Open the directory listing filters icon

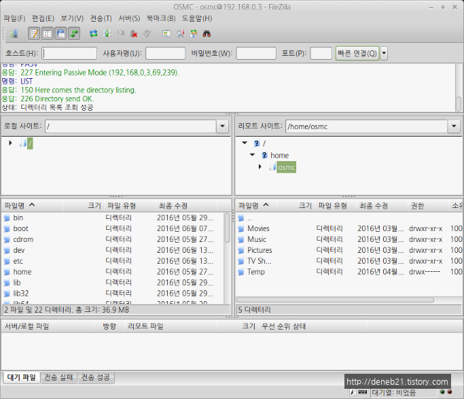[166, 33]
